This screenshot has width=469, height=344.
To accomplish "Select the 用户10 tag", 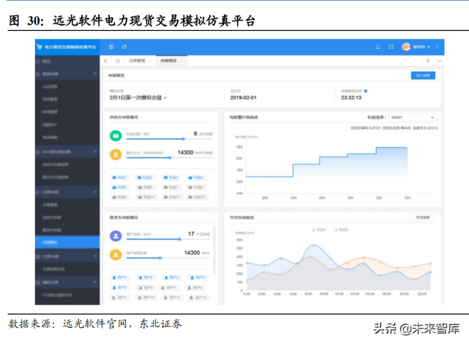I will 146,298.
